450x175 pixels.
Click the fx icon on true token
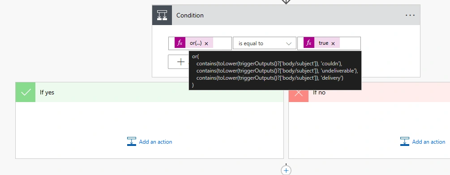[x=309, y=43]
